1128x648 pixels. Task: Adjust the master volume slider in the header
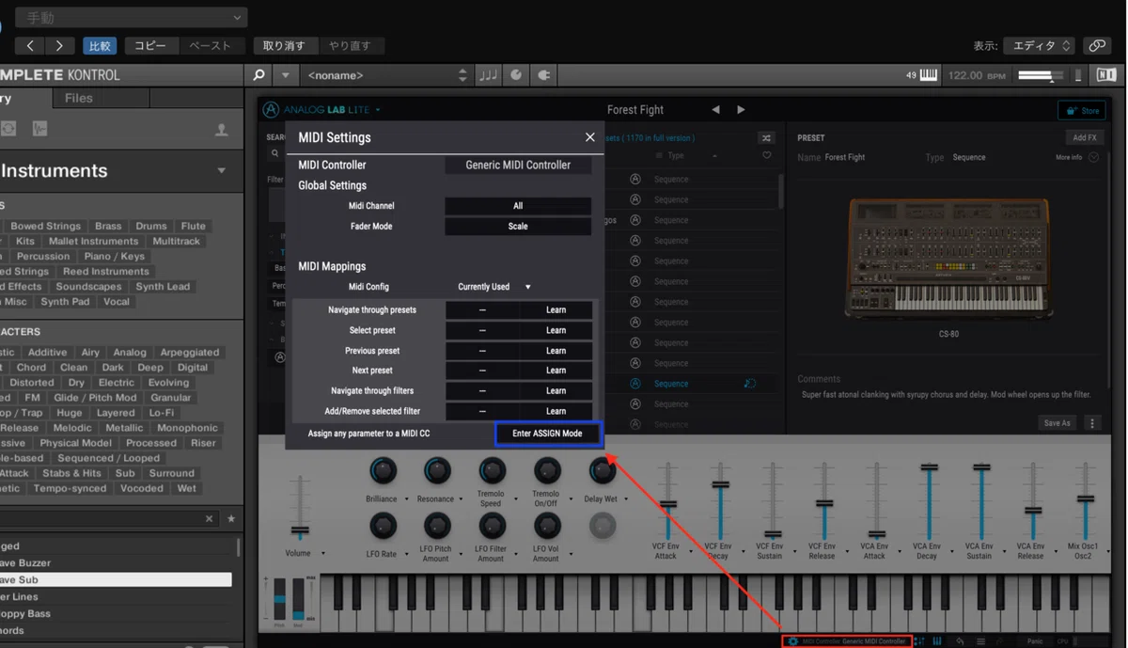(x=1041, y=75)
